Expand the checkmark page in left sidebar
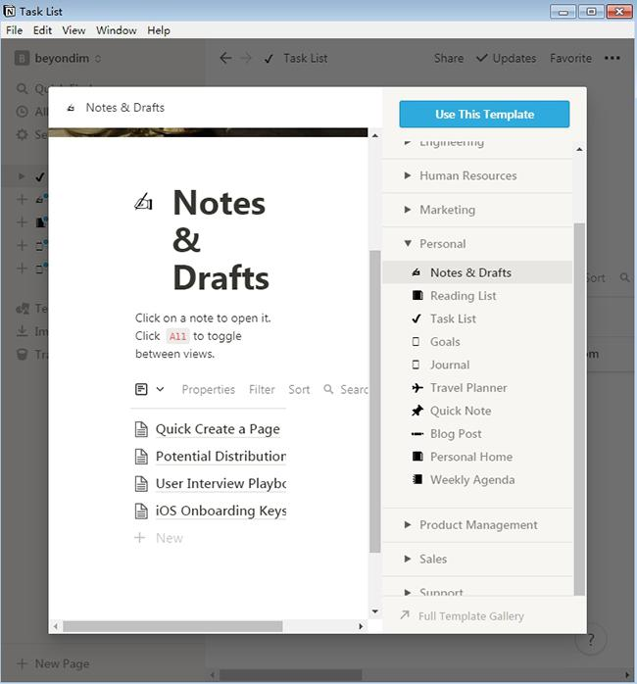The image size is (637, 684). (x=21, y=176)
